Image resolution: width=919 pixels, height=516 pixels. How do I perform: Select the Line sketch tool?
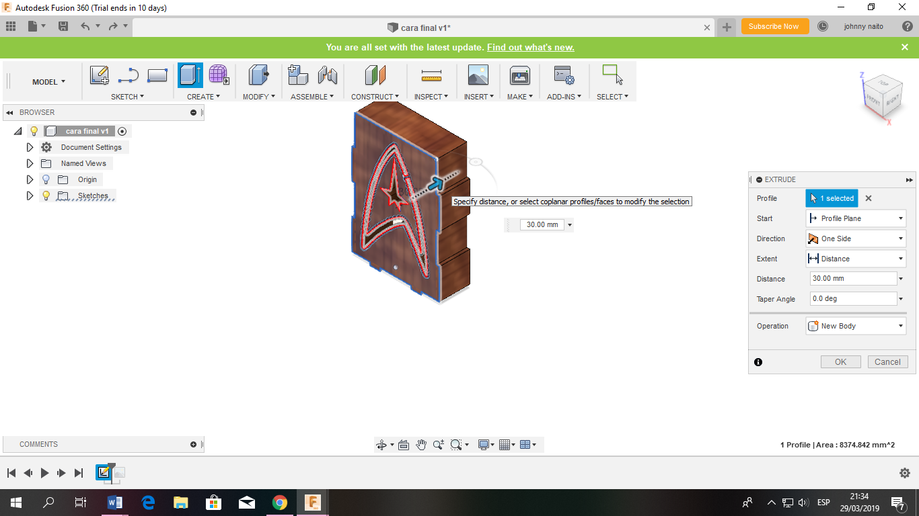pyautogui.click(x=128, y=75)
